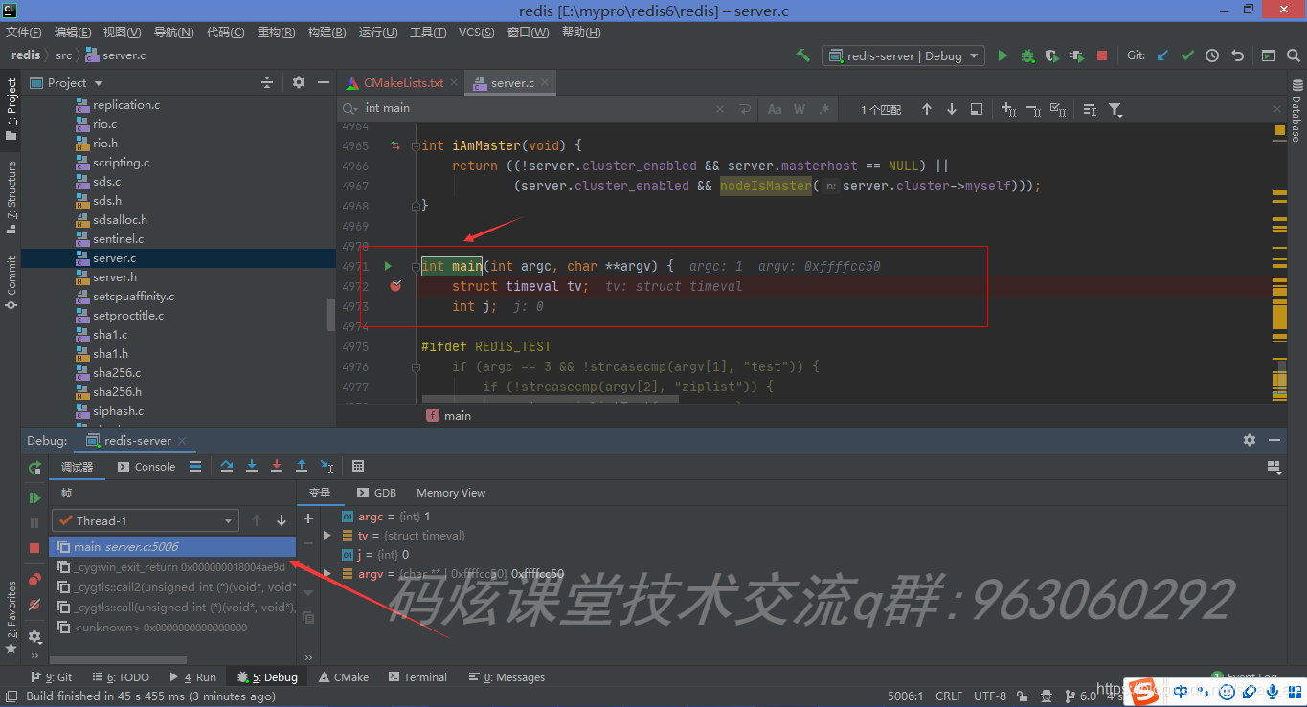1307x707 pixels.
Task: Click the UTF-8 encoding in status bar
Action: [990, 696]
